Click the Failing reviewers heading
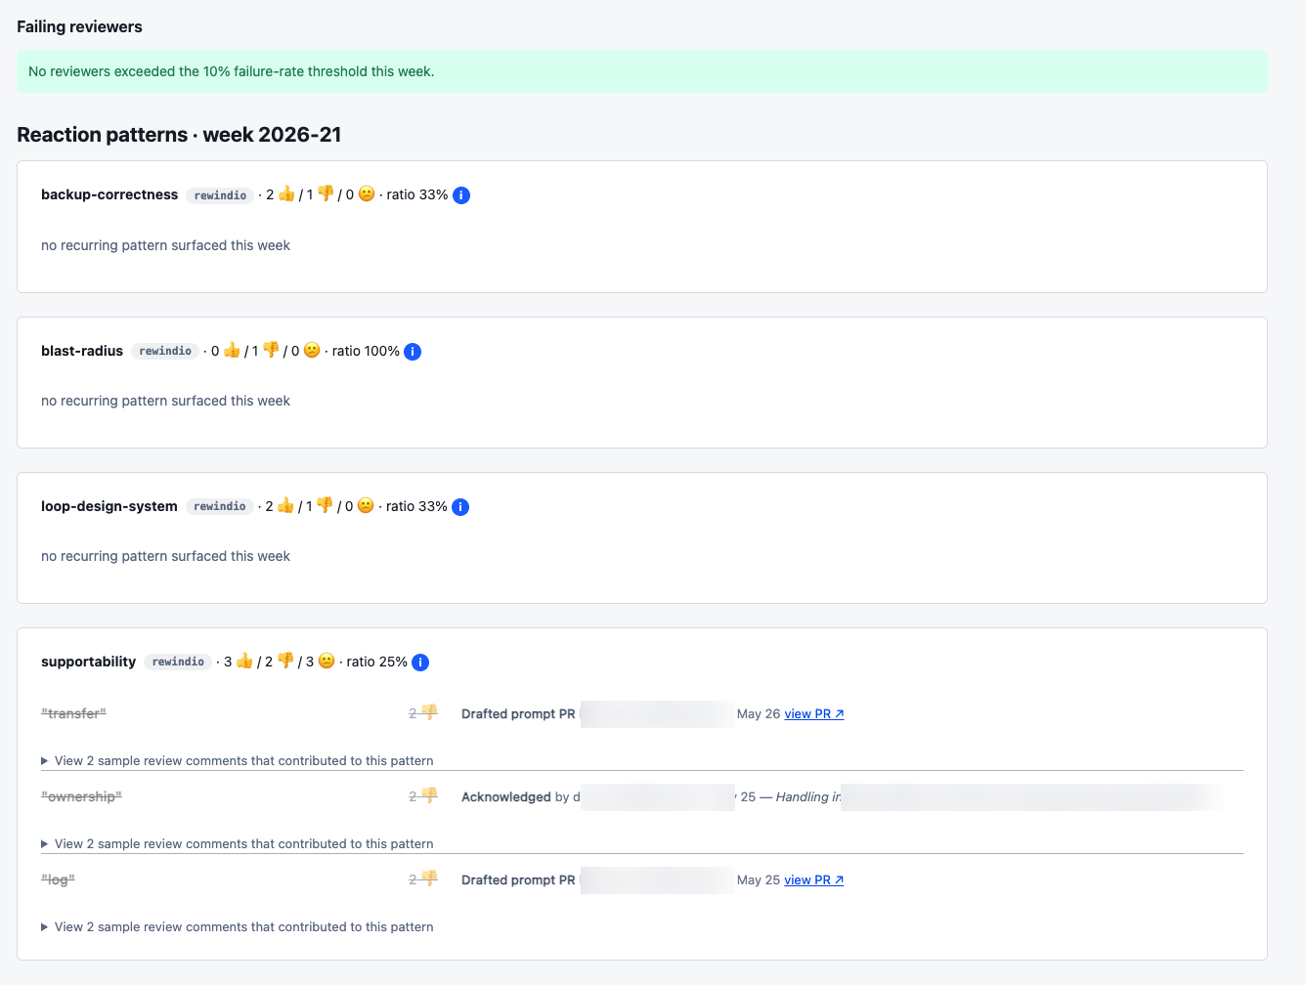Viewport: 1306px width, 985px height. coord(79,26)
